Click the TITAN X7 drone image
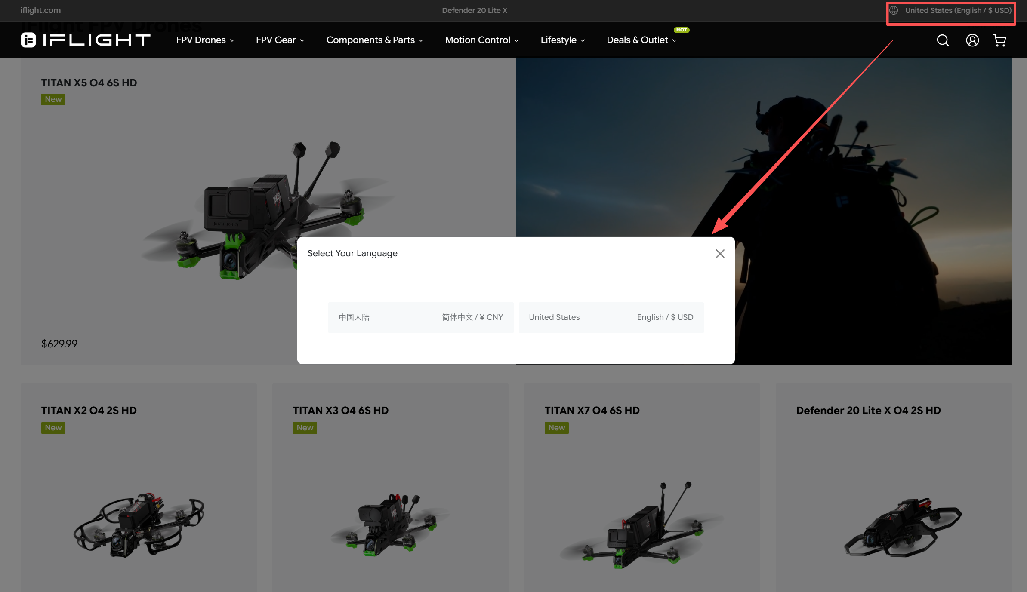The image size is (1027, 592). [x=642, y=525]
